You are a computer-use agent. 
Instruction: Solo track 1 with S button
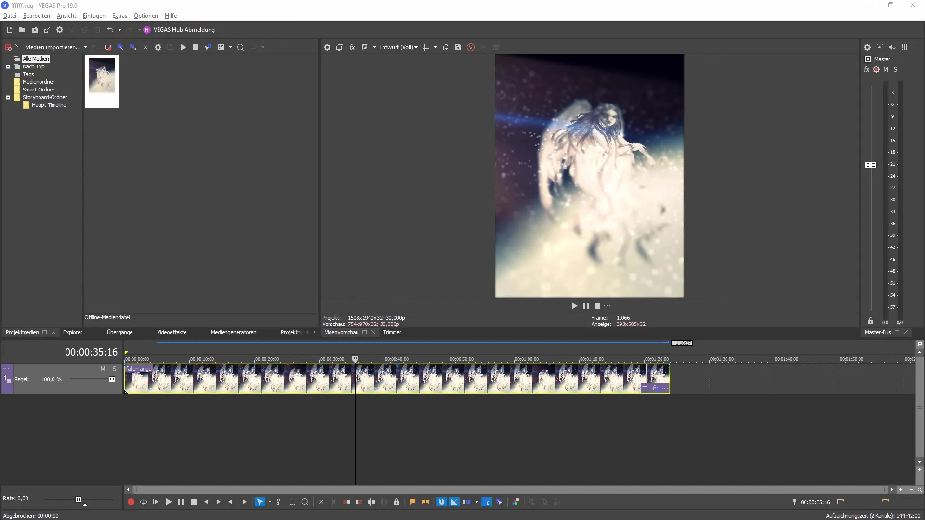[x=114, y=369]
